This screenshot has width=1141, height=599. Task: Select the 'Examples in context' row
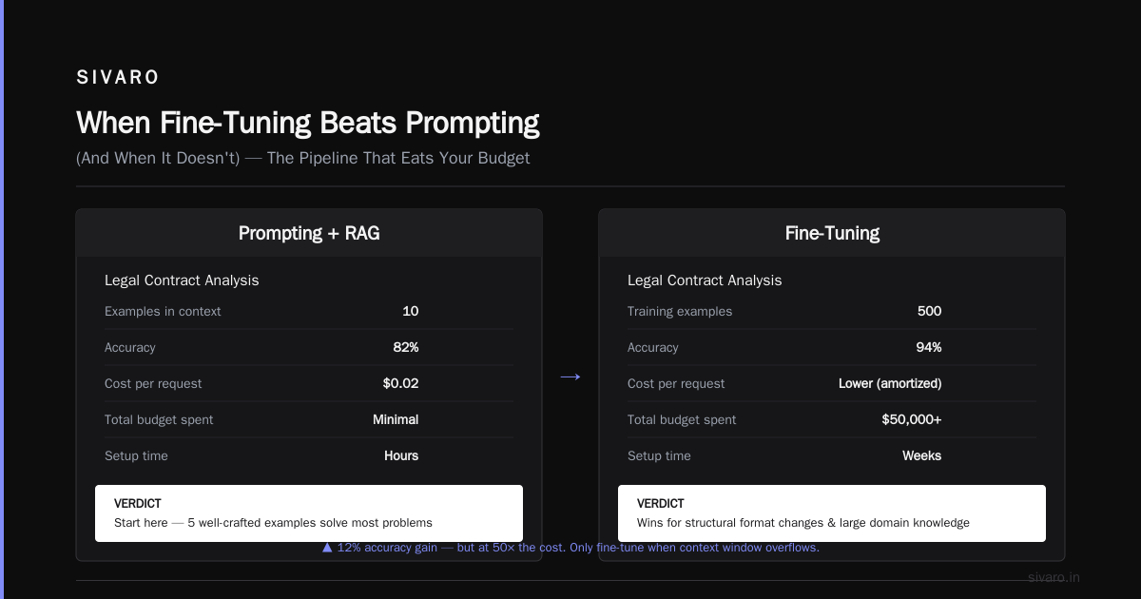click(309, 311)
